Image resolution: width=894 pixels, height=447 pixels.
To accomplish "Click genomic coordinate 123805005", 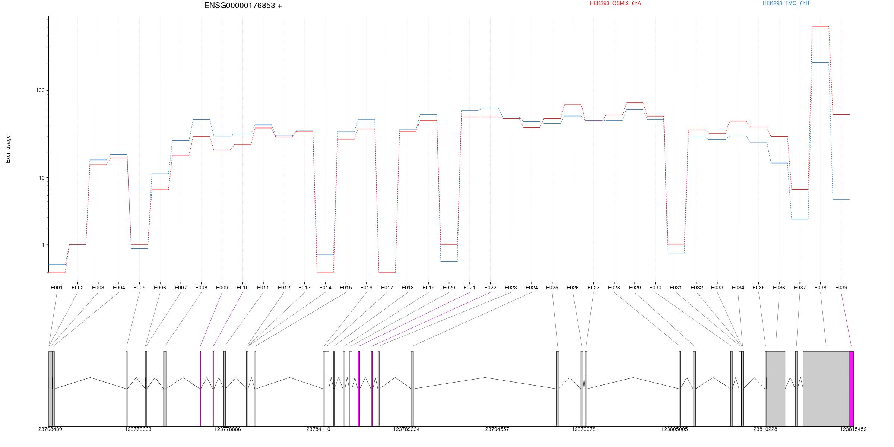I will click(x=675, y=429).
